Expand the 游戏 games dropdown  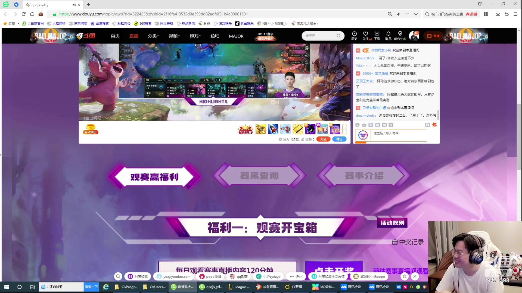pyautogui.click(x=195, y=36)
